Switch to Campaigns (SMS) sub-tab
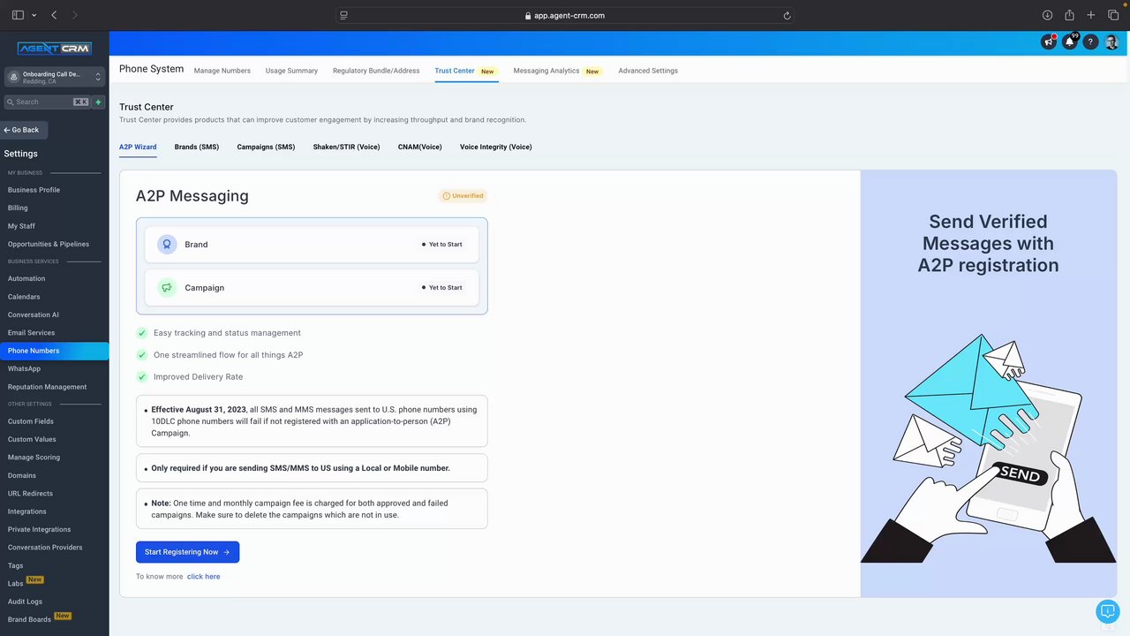 click(266, 147)
